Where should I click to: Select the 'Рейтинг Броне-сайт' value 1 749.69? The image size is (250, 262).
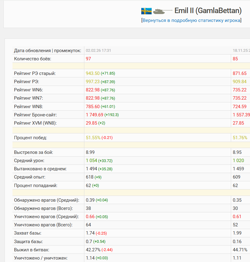(x=94, y=115)
